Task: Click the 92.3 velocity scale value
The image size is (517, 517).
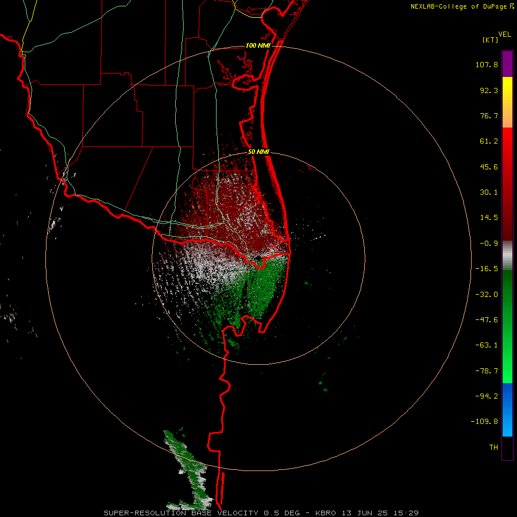Action: 489,90
